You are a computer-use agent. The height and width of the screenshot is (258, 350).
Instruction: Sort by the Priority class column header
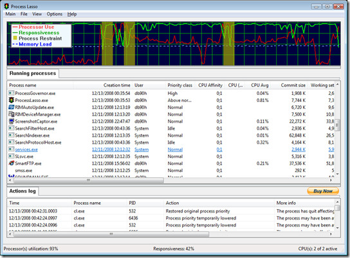click(181, 85)
